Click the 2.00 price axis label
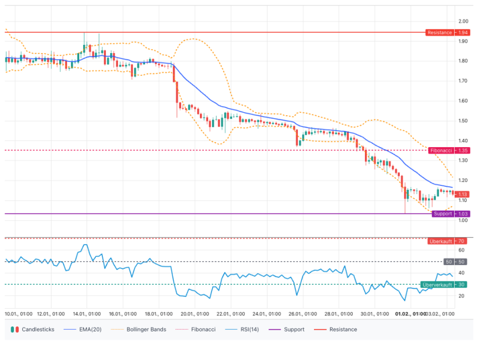The height and width of the screenshot is (343, 479). pyautogui.click(x=463, y=21)
